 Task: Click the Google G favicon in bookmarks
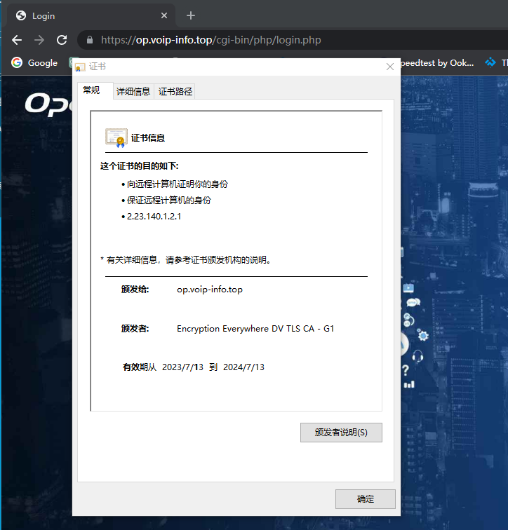[x=17, y=62]
